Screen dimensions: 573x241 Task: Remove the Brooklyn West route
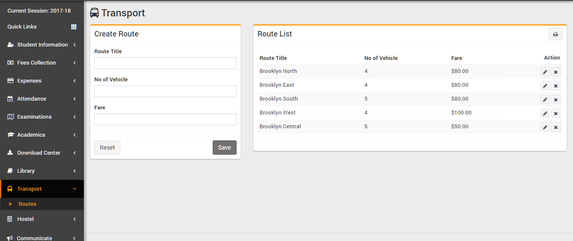tap(556, 114)
